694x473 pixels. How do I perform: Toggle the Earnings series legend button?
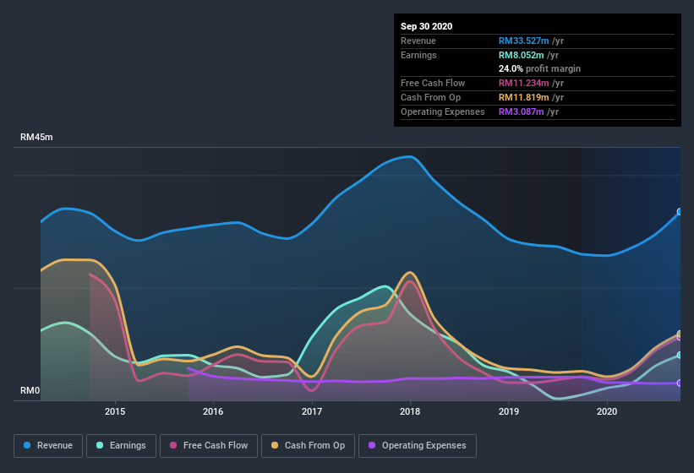point(121,446)
